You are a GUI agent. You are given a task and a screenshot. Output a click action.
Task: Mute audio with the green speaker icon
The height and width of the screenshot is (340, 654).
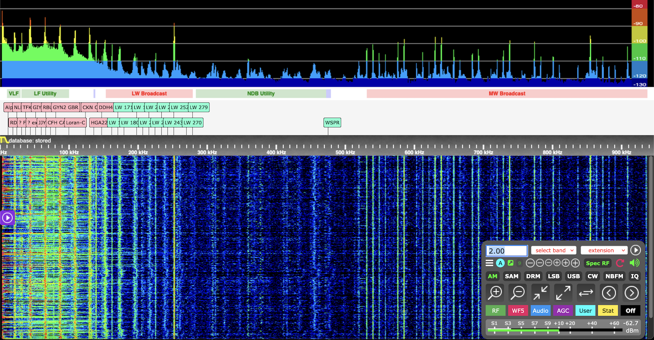634,263
